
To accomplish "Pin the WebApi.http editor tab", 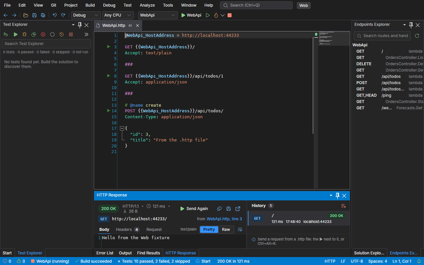I will point(130,26).
